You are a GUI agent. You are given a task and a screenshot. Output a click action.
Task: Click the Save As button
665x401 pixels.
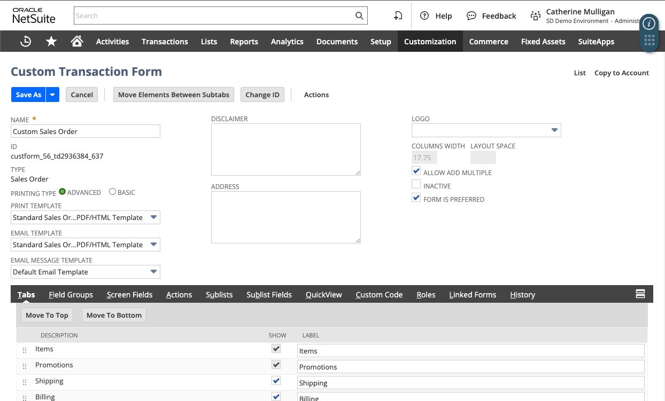coord(28,95)
